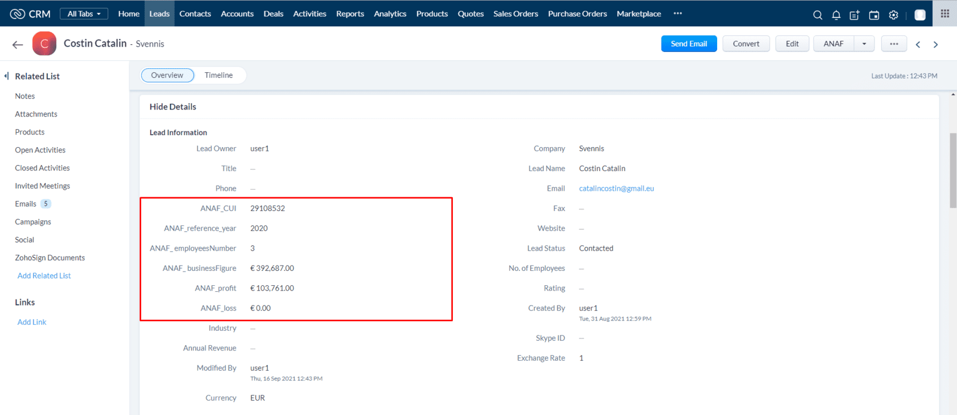957x415 pixels.
Task: Open the Sales Orders module
Action: tap(516, 14)
